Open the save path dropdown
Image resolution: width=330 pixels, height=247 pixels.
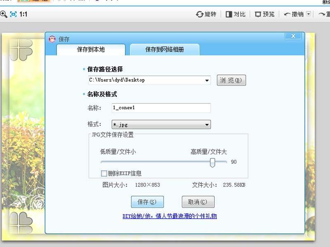point(207,80)
